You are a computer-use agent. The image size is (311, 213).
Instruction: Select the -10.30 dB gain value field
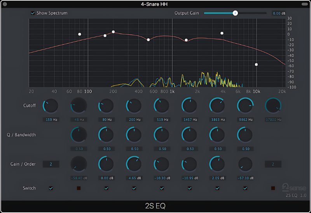click(x=162, y=178)
